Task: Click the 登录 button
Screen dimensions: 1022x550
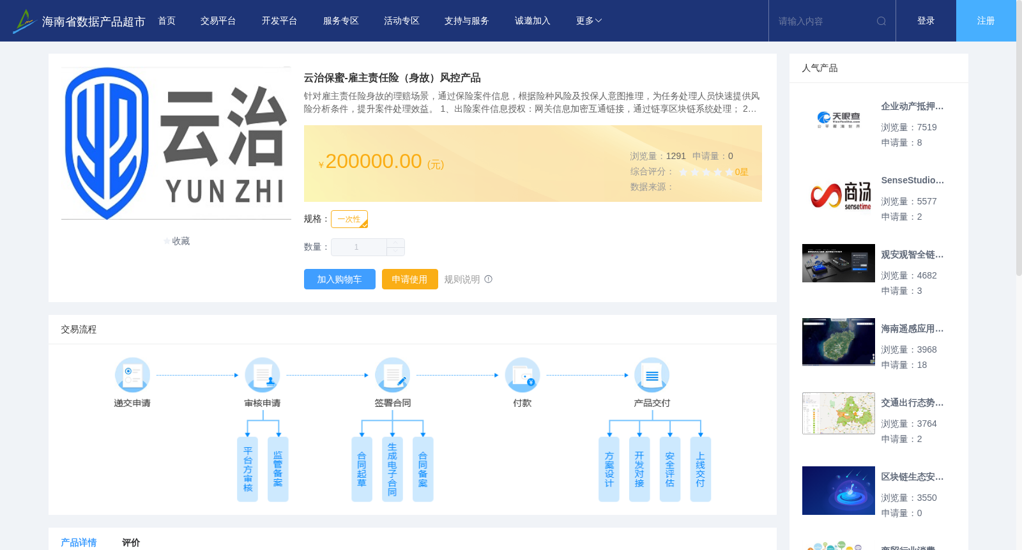Action: pyautogui.click(x=926, y=21)
